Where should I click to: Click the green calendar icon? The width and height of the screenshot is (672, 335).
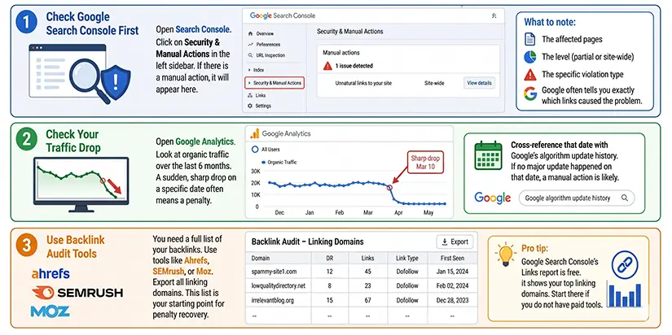pos(488,156)
